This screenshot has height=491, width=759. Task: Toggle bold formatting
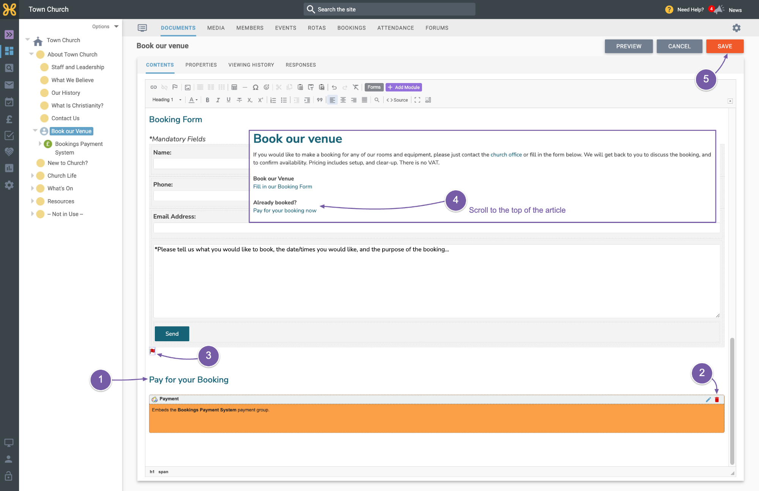pyautogui.click(x=207, y=100)
